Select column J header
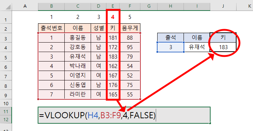The height and width of the screenshot is (131, 253). (x=223, y=6)
